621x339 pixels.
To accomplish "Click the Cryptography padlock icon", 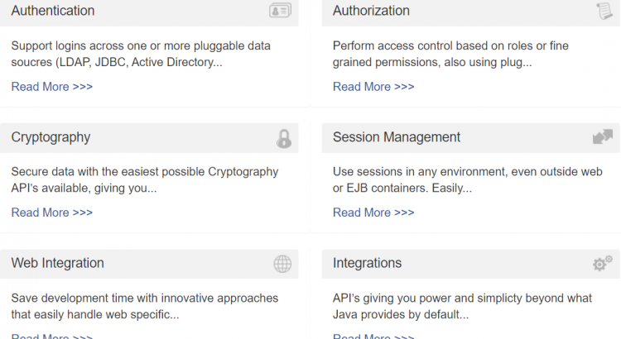I will (284, 138).
